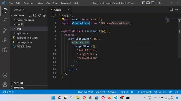Image resolution: width=181 pixels, height=101 pixels.
Task: Open the View menu
Action: (40, 3)
